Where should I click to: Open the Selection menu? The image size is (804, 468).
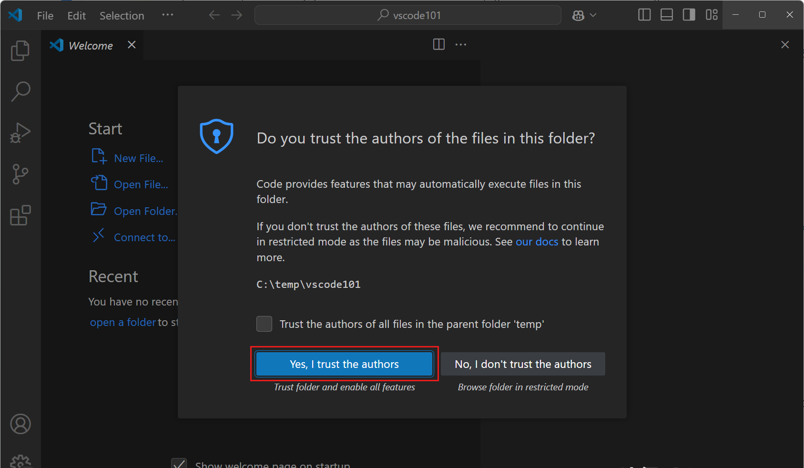122,16
